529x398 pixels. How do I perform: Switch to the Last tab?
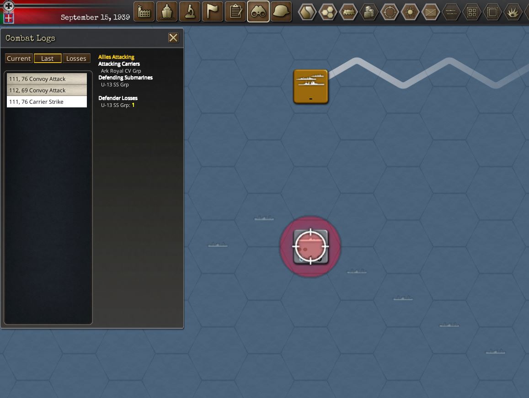tap(48, 58)
